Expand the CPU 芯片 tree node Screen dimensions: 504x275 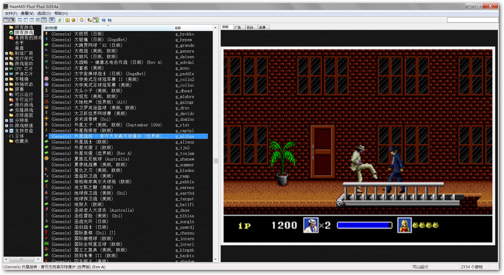[x=6, y=69]
